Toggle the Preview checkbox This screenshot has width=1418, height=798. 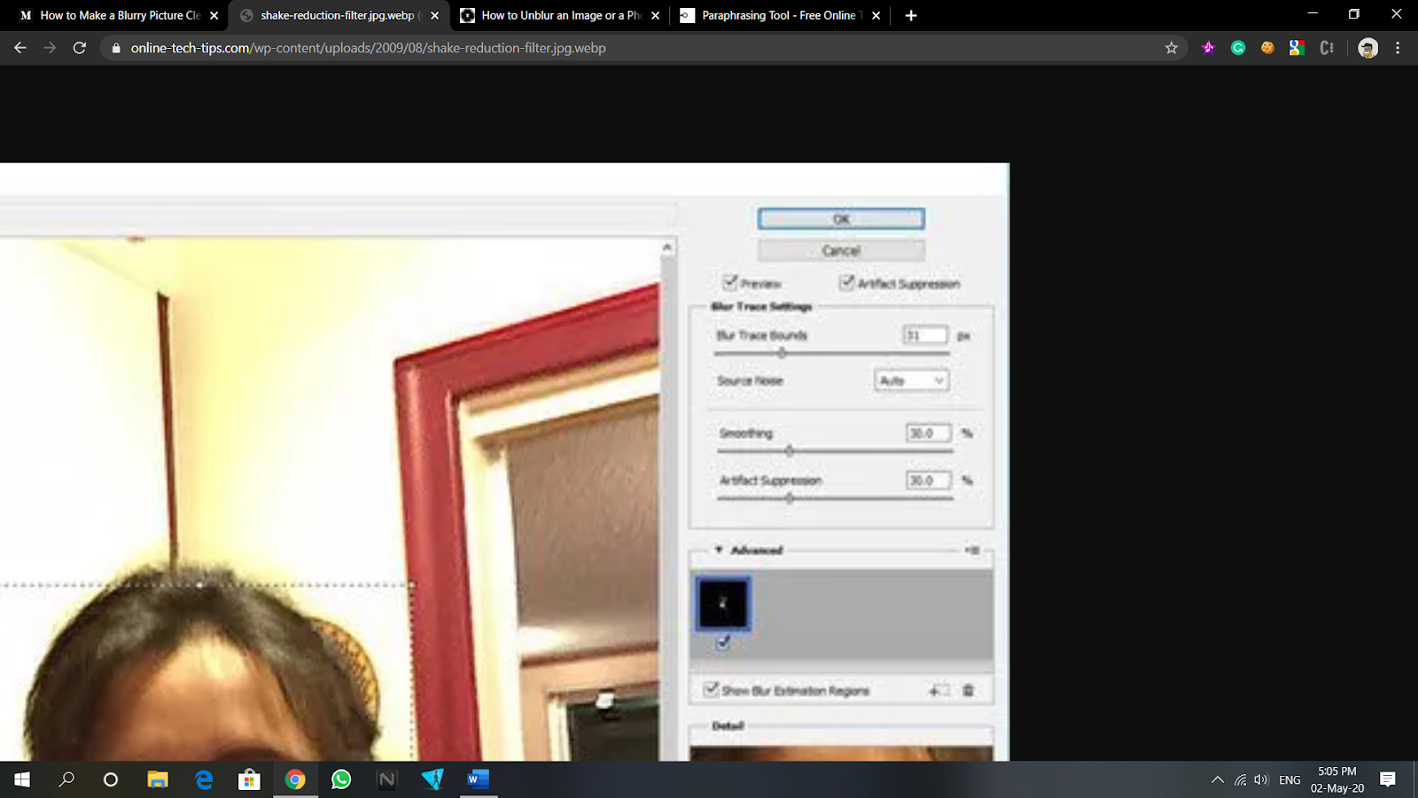pos(730,283)
